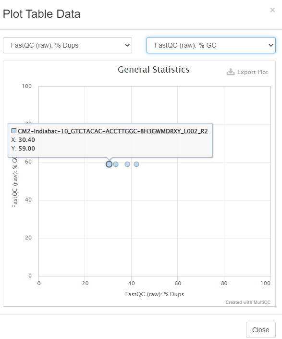Screen dimensions: 282x339
Task: Click the Y value 59.00 in the tooltip
Action: (27, 149)
